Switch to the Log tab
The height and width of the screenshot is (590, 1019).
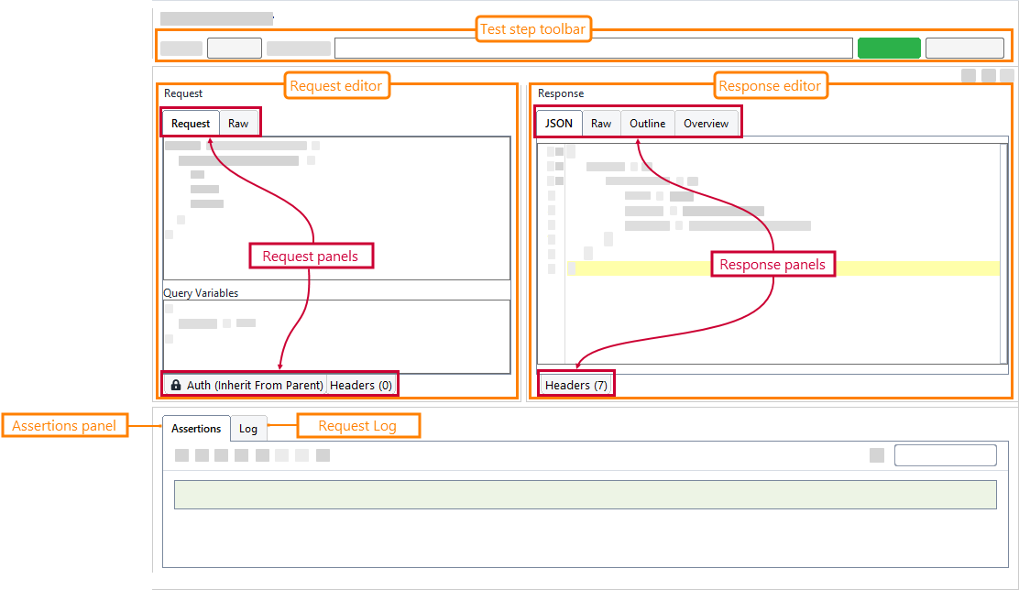[x=248, y=428]
